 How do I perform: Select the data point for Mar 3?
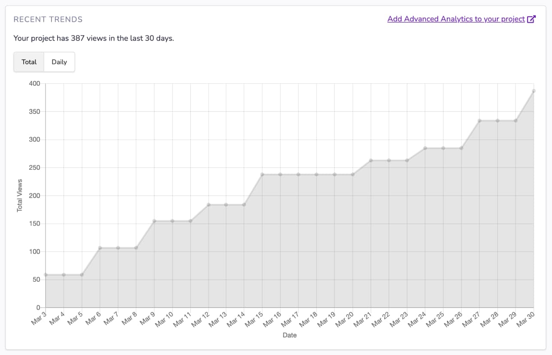coord(45,274)
